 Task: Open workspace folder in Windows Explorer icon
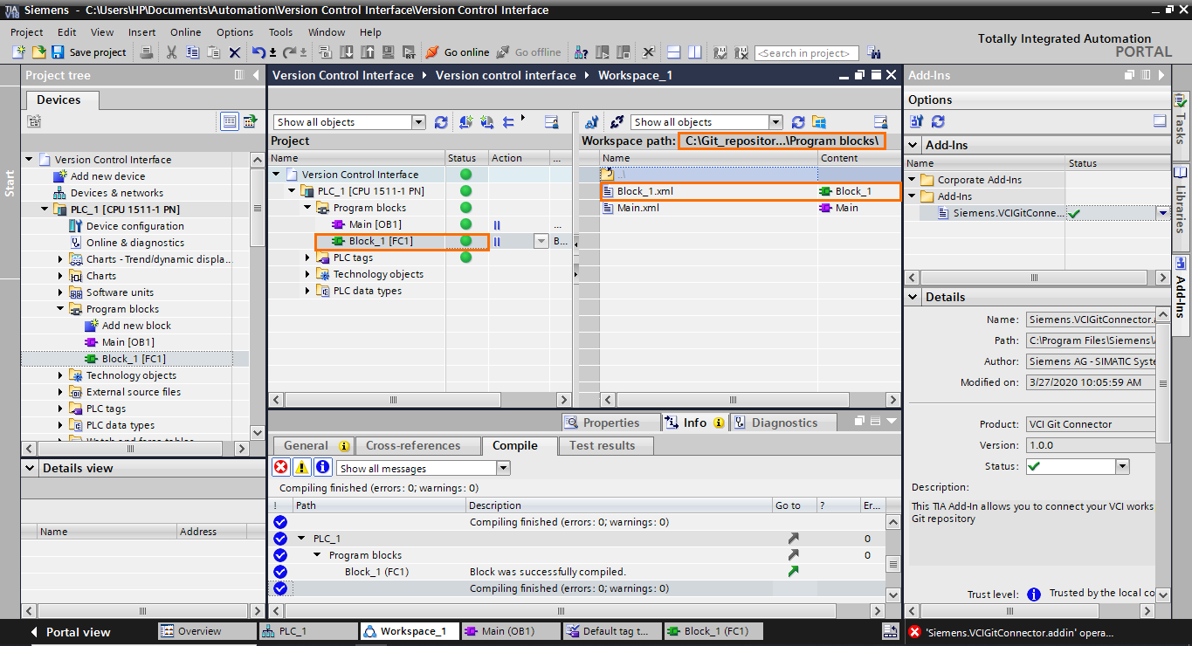819,121
